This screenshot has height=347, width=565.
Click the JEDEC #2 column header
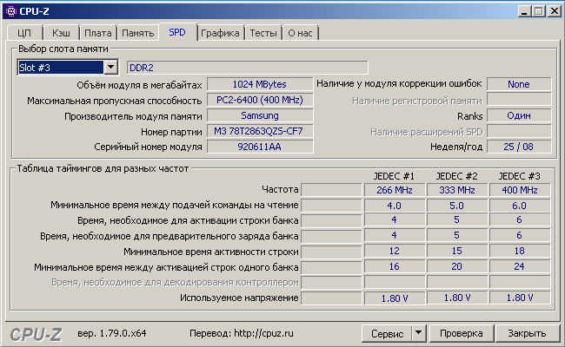457,176
